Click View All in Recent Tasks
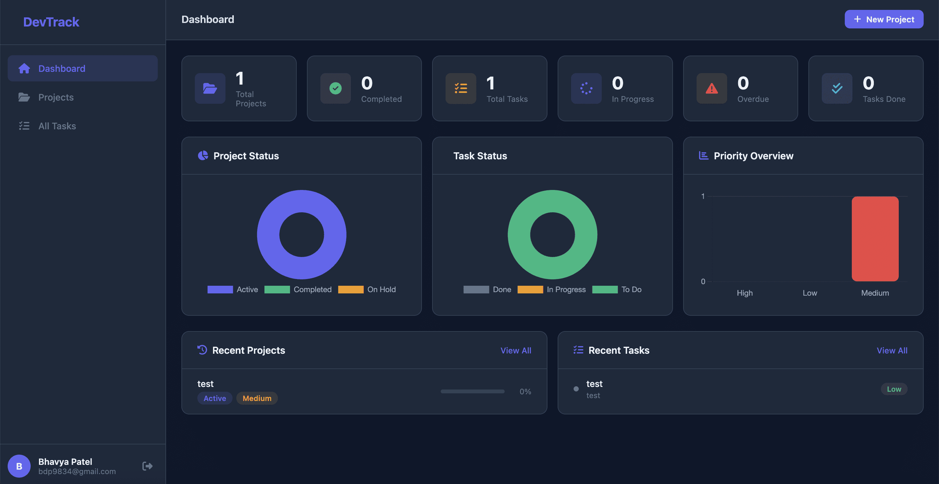The width and height of the screenshot is (939, 484). click(x=892, y=350)
